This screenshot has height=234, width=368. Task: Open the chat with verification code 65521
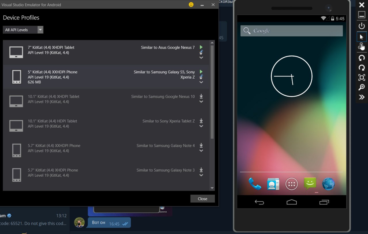click(x=34, y=219)
